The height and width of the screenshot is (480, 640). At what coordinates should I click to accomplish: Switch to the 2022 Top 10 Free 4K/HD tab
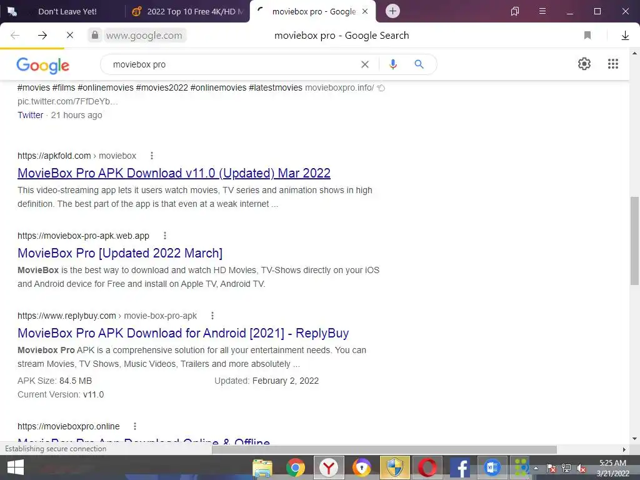click(187, 11)
